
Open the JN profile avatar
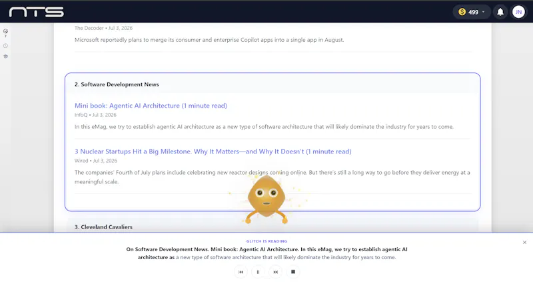[x=518, y=12]
